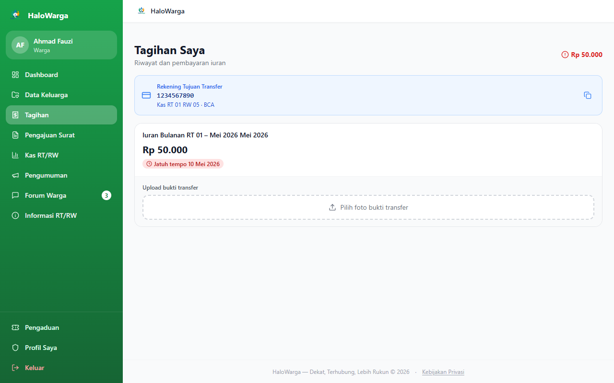Open the Pengumuman section
Screen dimensions: 614x383
[61, 175]
